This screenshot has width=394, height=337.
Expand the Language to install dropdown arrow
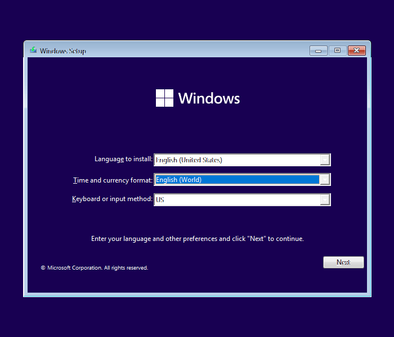[x=324, y=160]
